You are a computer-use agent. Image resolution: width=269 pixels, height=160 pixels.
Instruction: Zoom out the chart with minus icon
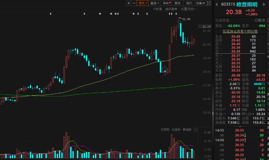click(134, 3)
